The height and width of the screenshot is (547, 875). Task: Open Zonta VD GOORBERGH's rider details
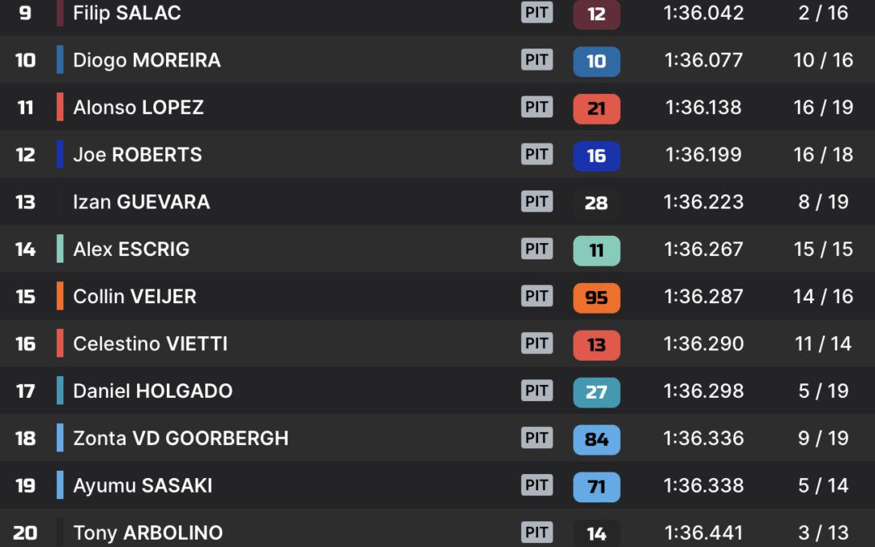click(x=181, y=438)
